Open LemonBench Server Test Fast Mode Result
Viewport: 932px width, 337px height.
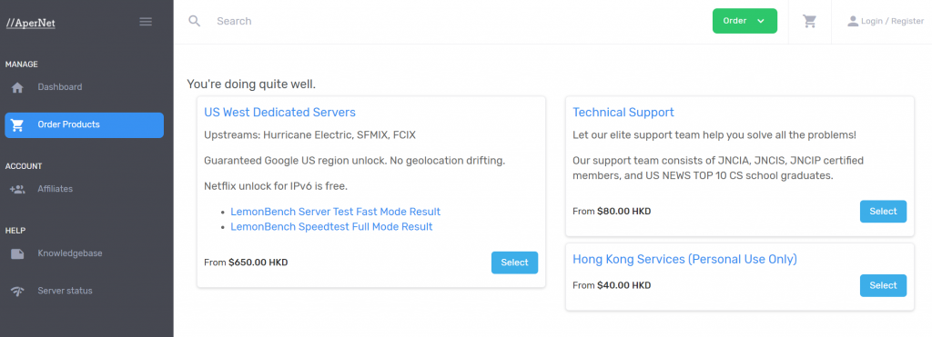335,212
